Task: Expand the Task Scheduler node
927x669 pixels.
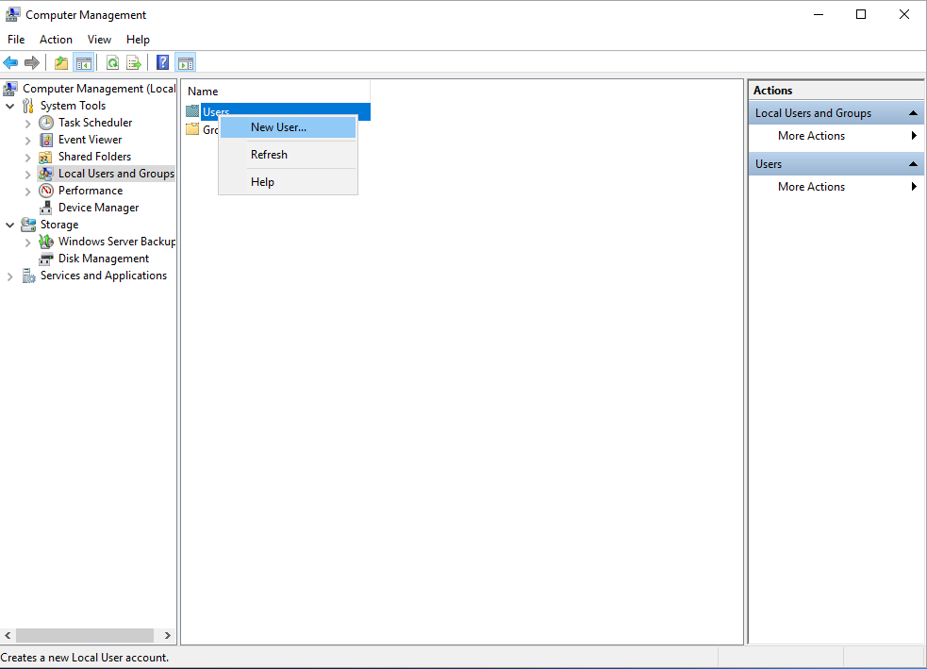Action: (27, 124)
